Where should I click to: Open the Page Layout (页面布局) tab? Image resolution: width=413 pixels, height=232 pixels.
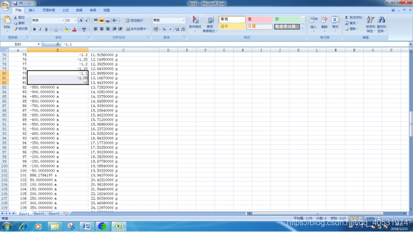pos(49,10)
